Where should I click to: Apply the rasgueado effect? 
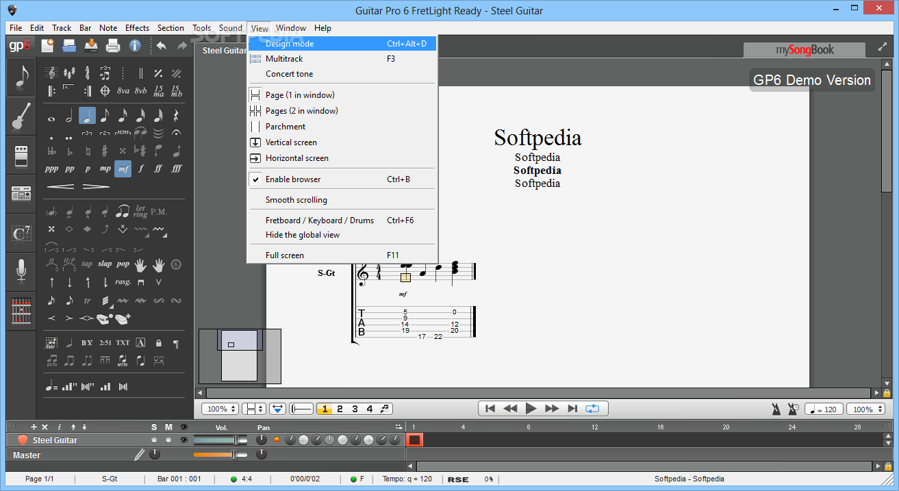point(123,282)
